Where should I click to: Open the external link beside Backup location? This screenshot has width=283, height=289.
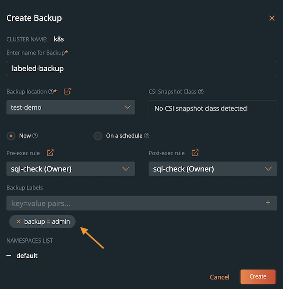(67, 92)
